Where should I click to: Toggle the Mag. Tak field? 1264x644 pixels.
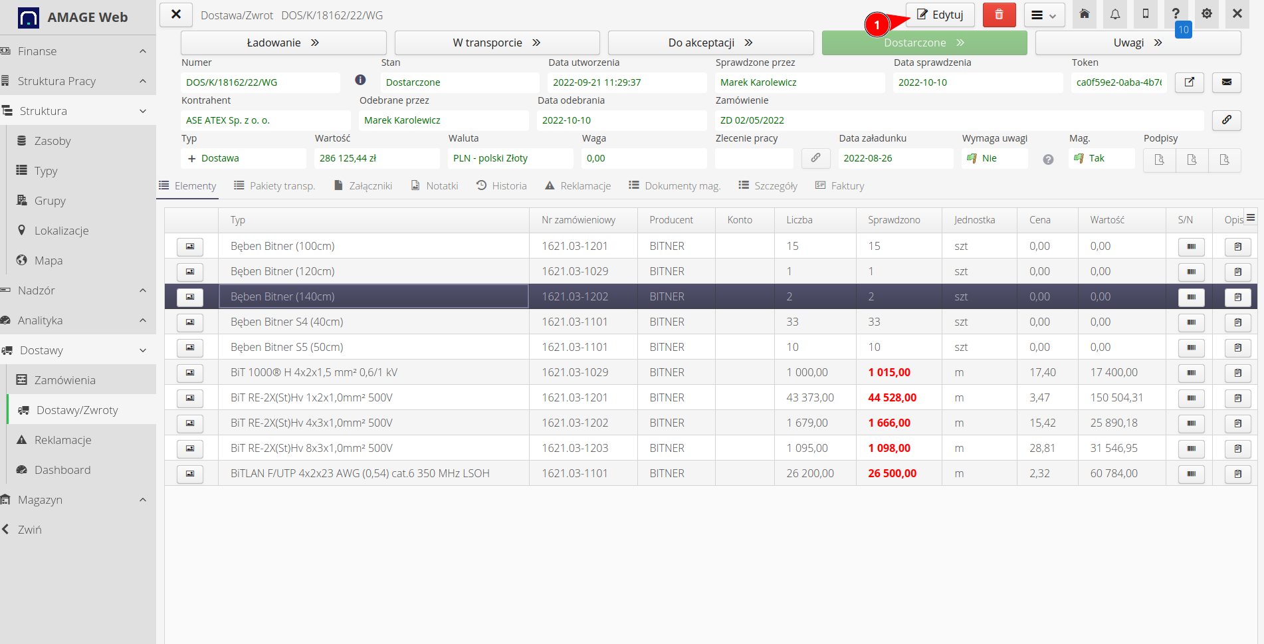click(1100, 158)
